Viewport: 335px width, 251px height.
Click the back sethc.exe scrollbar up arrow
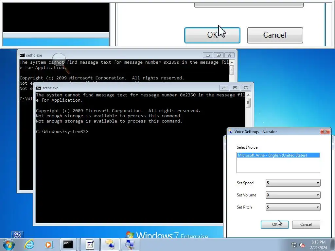pos(232,62)
